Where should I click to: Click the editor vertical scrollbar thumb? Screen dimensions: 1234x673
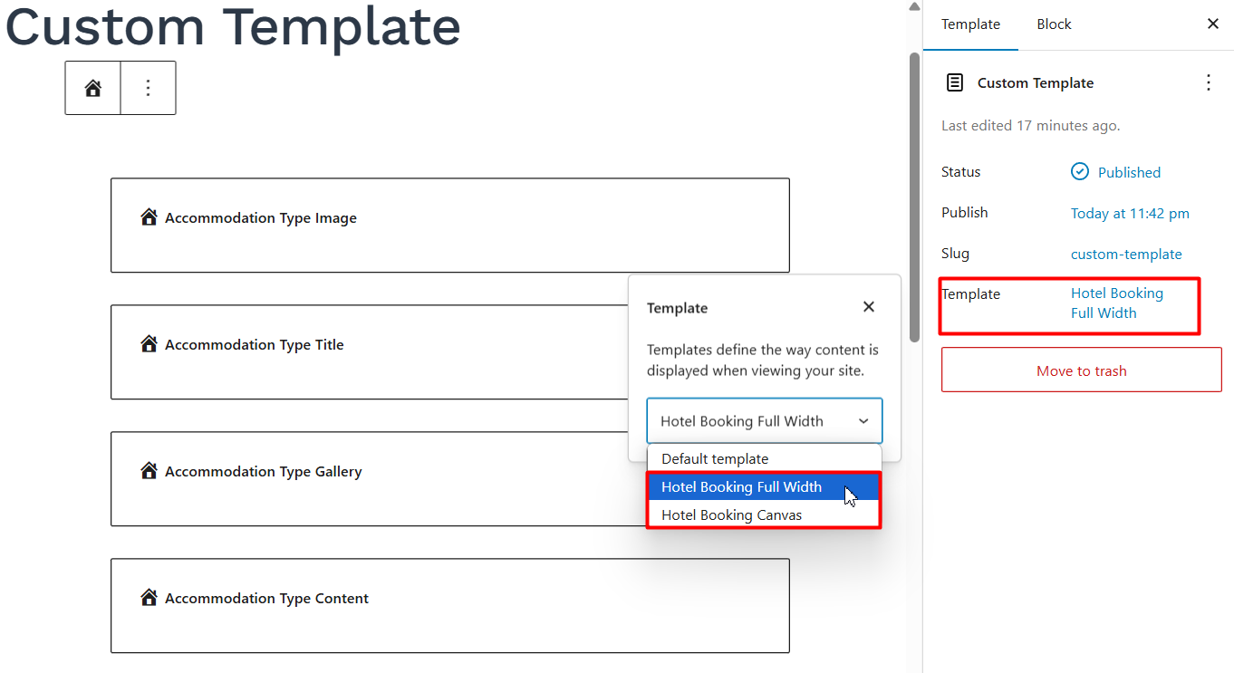pyautogui.click(x=914, y=197)
